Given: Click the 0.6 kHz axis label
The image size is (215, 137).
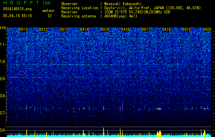Looking at the screenshot, I should (3, 130).
